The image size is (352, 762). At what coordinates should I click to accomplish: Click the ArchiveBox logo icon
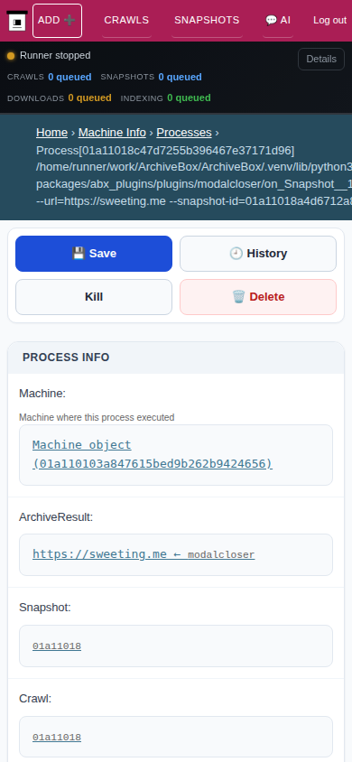(17, 21)
